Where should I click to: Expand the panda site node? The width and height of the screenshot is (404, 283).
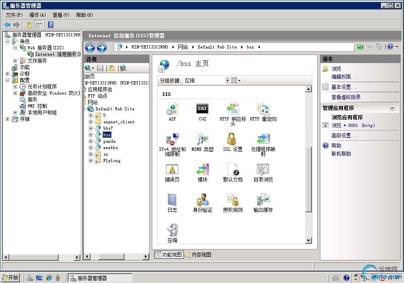[x=90, y=141]
